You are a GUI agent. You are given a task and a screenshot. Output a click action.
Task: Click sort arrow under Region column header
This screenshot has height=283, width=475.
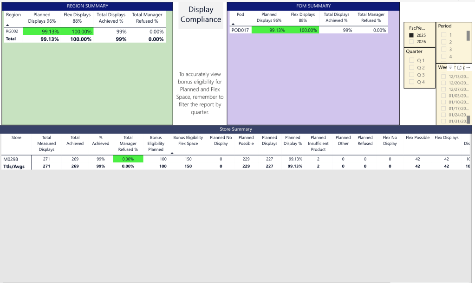[x=8, y=25]
